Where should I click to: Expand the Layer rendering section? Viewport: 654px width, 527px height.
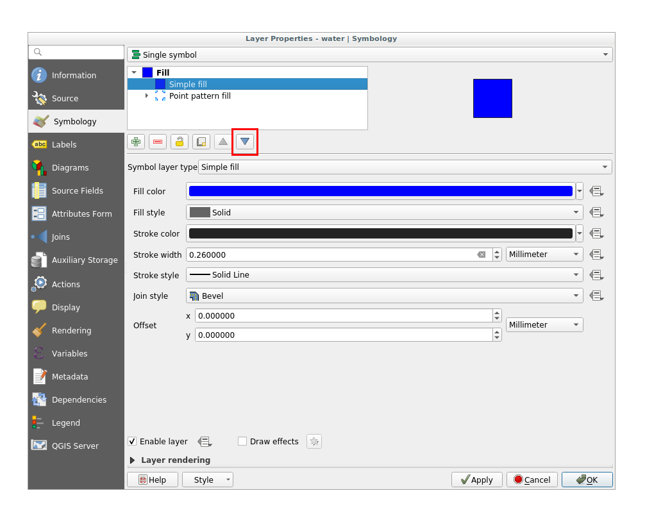[x=133, y=460]
